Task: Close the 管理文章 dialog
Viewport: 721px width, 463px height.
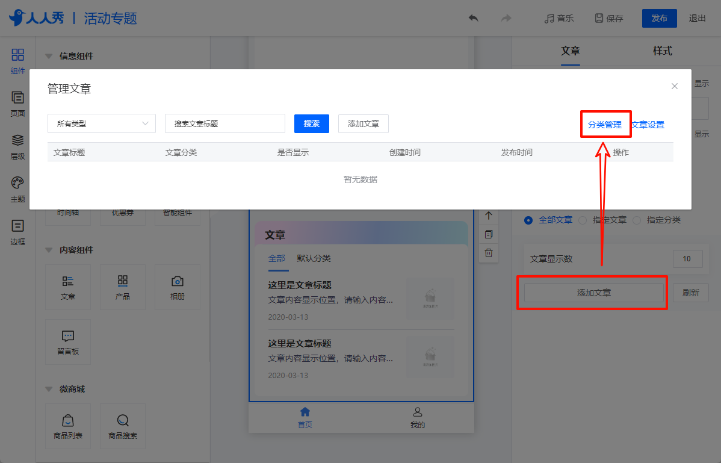Action: tap(675, 87)
